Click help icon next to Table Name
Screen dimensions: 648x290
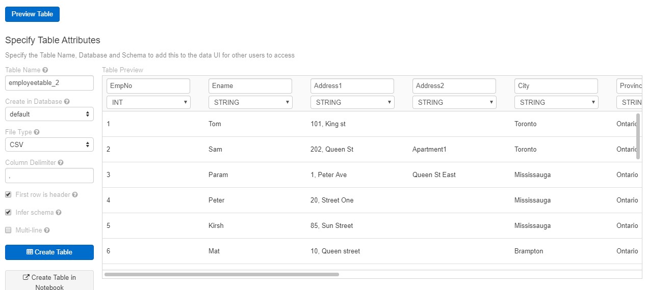point(45,70)
